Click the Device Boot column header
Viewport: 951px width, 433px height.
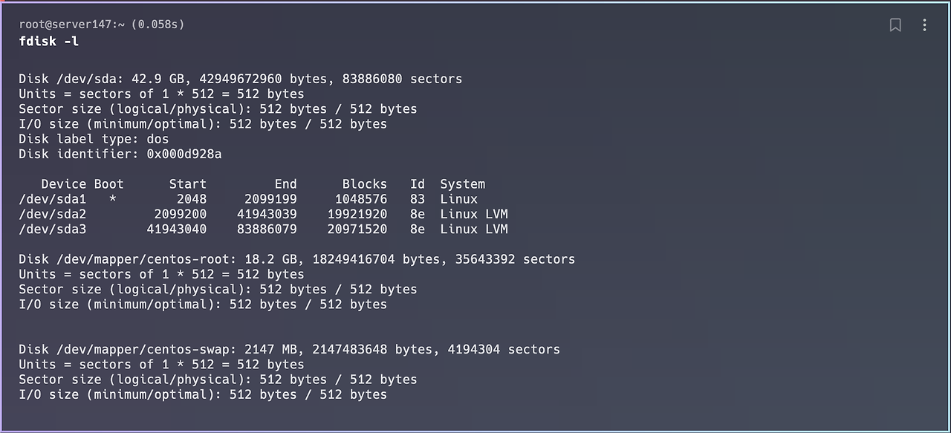click(82, 183)
